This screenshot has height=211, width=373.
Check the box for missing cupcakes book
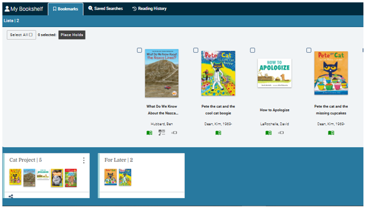click(x=308, y=50)
